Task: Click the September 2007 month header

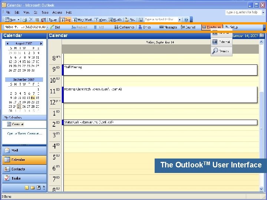Action: (24, 80)
